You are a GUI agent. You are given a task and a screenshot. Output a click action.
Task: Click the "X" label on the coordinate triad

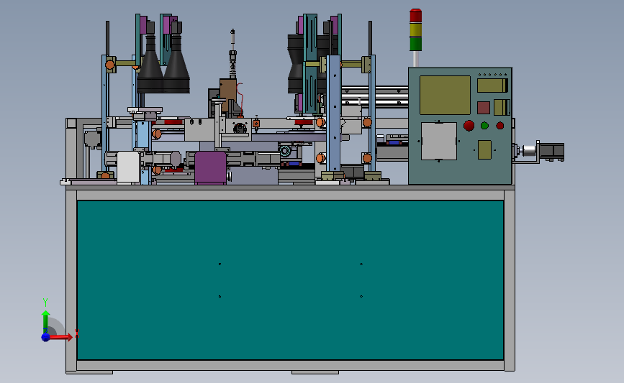[x=77, y=333]
